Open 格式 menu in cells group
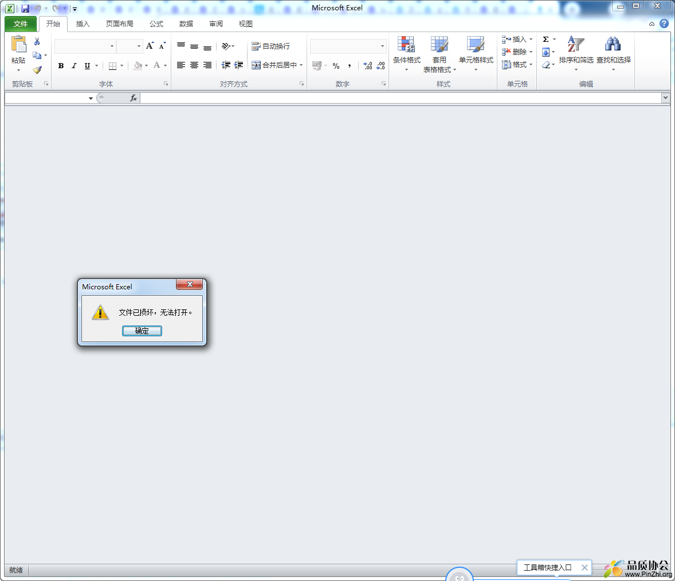This screenshot has height=581, width=675. (517, 65)
